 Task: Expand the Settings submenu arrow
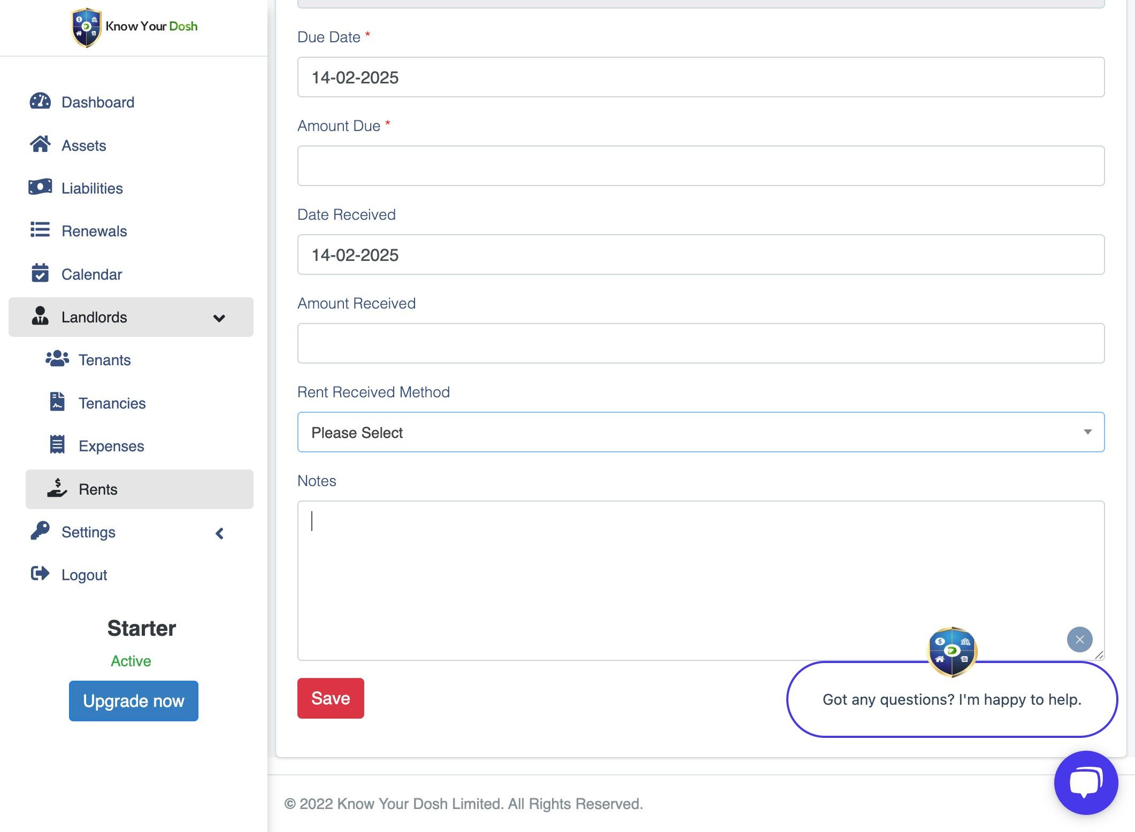219,533
